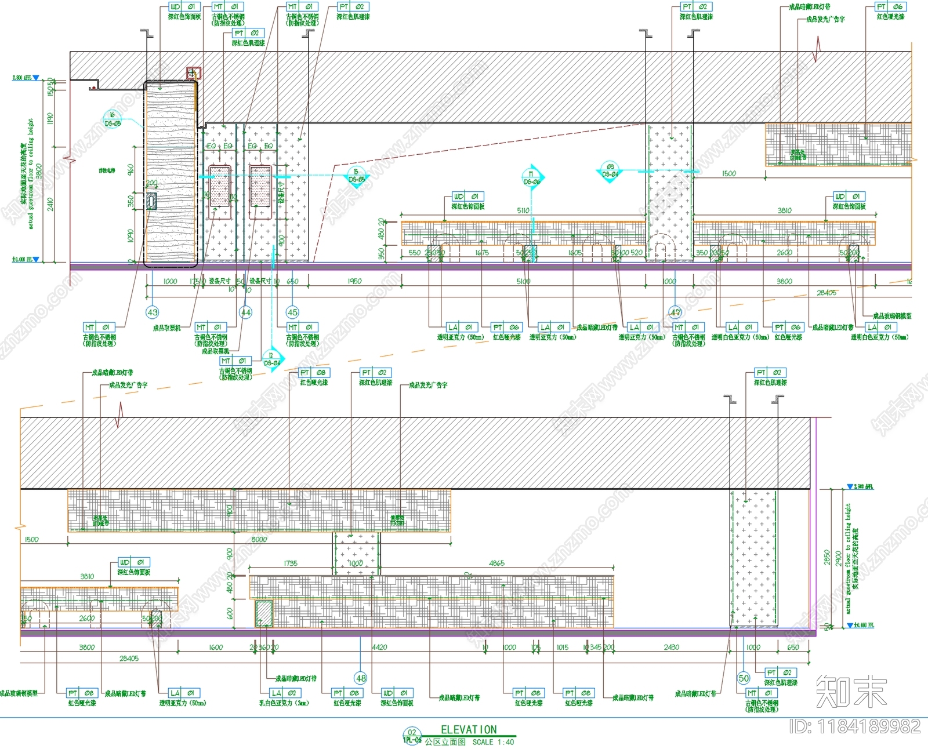Pick the 1735 dimension text
Viewport: 928px width, 749px height.
click(291, 563)
